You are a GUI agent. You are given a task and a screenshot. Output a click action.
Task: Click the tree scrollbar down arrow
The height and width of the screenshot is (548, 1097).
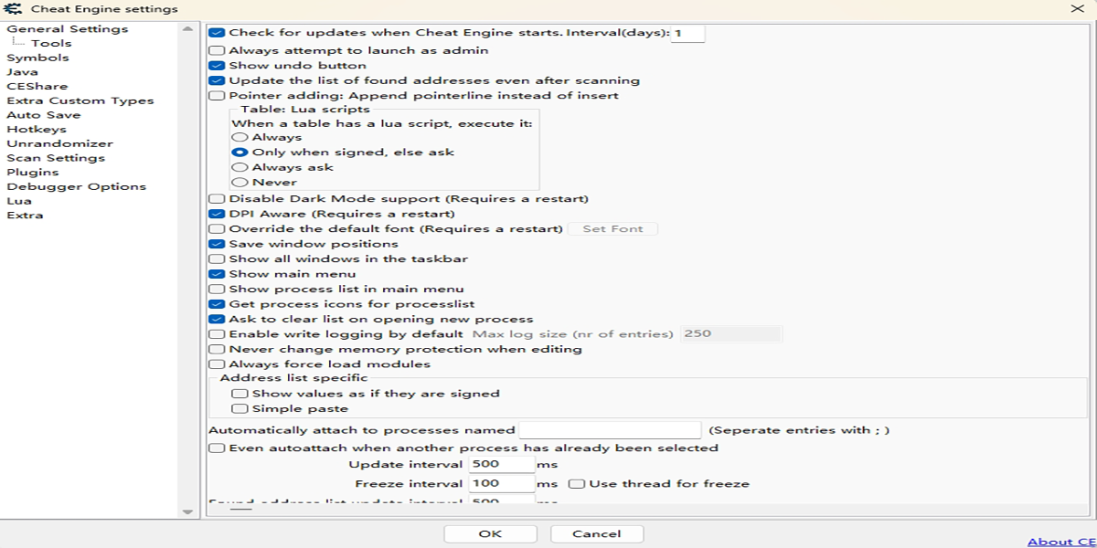click(187, 512)
